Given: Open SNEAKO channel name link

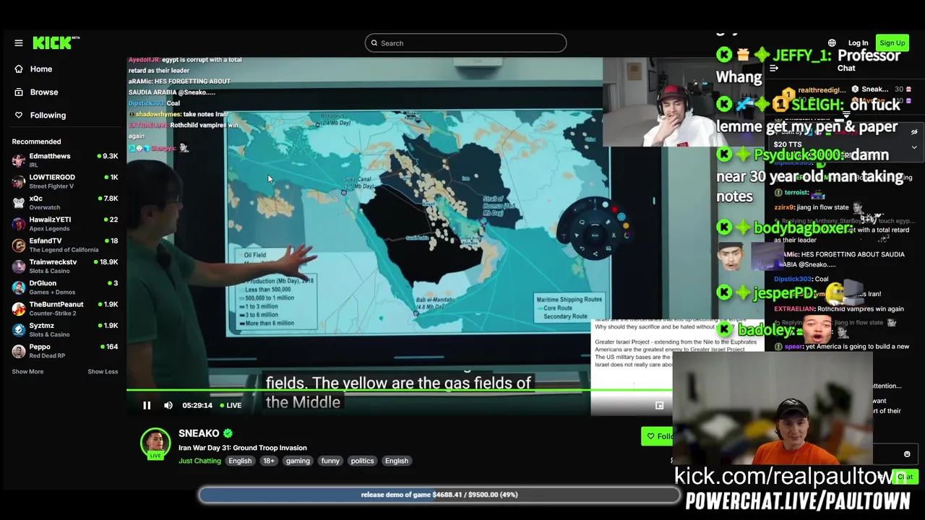Looking at the screenshot, I should (x=199, y=433).
